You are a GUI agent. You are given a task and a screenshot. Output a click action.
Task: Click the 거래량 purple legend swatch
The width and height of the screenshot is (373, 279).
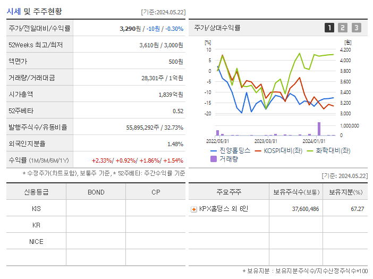pos(214,159)
